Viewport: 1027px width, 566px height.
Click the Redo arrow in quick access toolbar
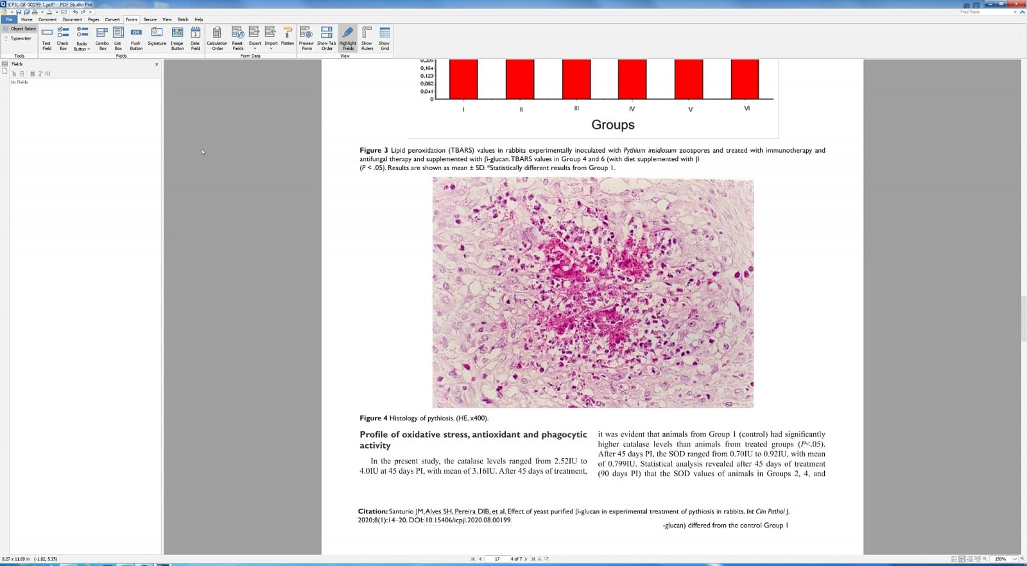[83, 12]
